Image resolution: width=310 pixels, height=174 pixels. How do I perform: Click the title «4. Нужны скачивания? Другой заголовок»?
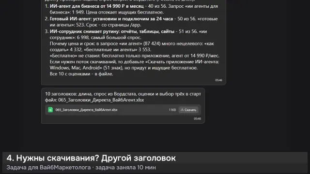[x=91, y=158]
